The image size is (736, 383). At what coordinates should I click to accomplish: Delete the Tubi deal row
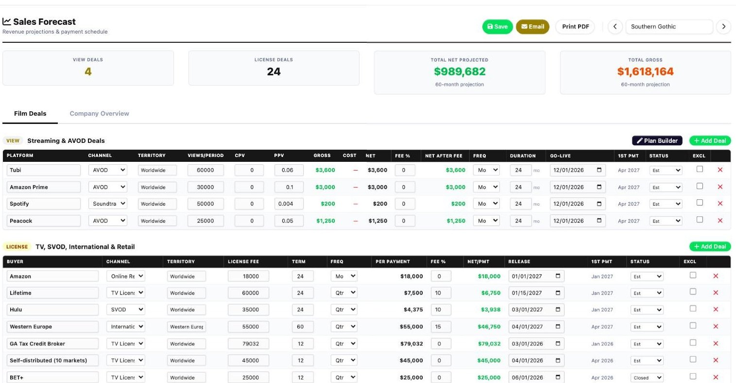(x=720, y=170)
